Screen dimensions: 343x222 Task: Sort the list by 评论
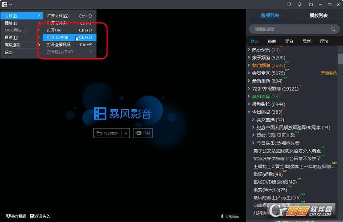click(x=324, y=41)
